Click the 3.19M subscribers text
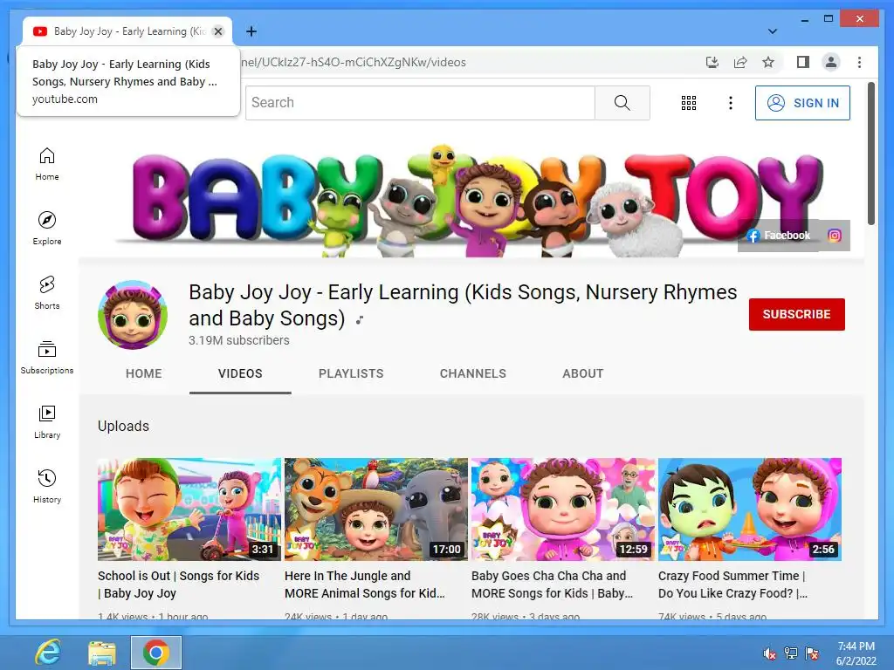The image size is (894, 670). pos(239,340)
